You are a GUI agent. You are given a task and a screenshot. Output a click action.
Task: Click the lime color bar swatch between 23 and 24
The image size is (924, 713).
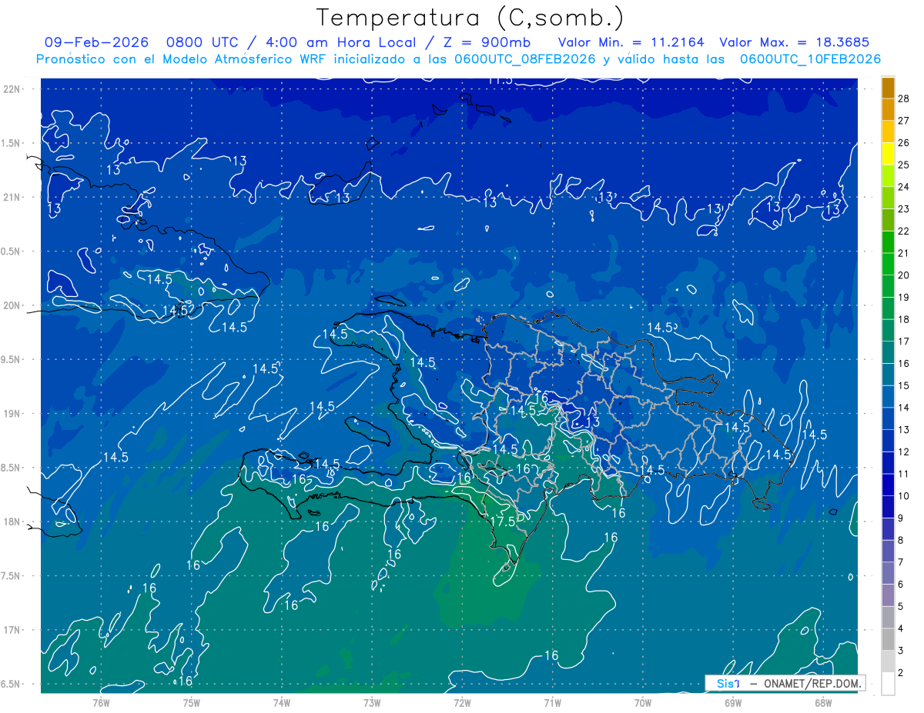tap(889, 198)
